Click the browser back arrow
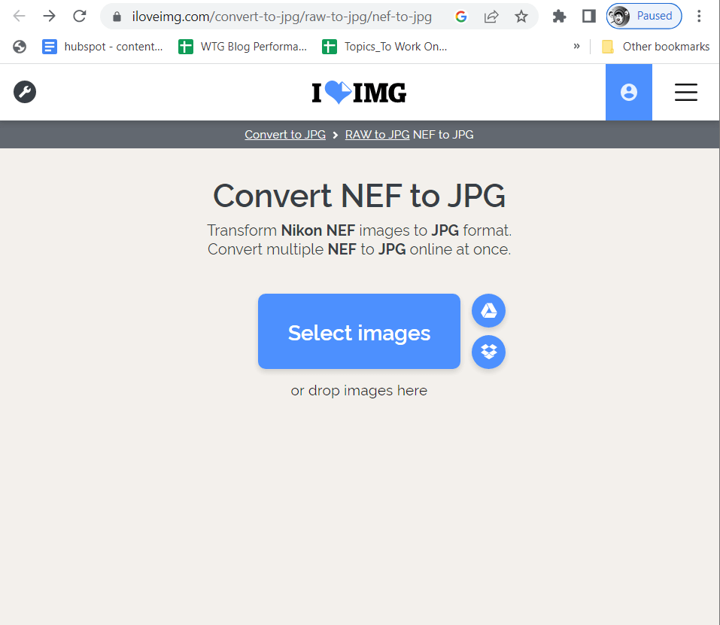Screen dimensions: 720x625 [x=20, y=17]
